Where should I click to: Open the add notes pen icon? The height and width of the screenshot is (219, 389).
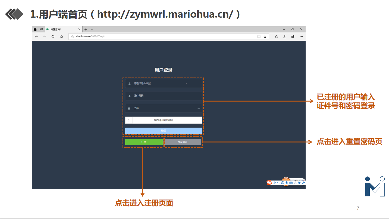tap(285, 37)
